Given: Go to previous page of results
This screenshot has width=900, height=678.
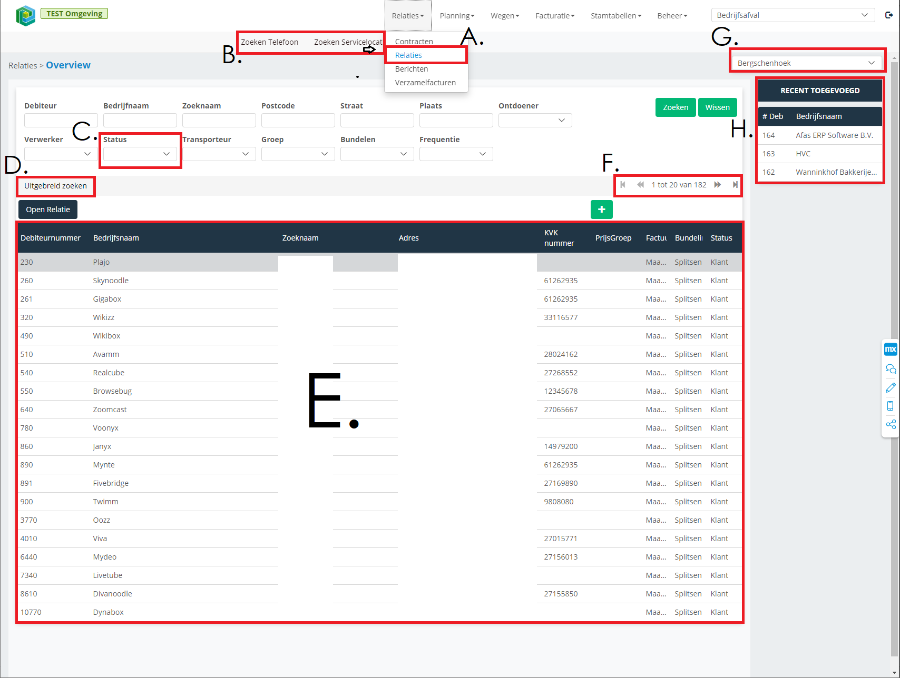Looking at the screenshot, I should point(640,185).
